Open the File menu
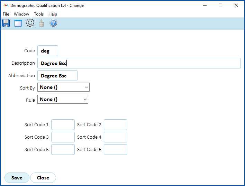Screen dimensions: 245x186 [6, 14]
